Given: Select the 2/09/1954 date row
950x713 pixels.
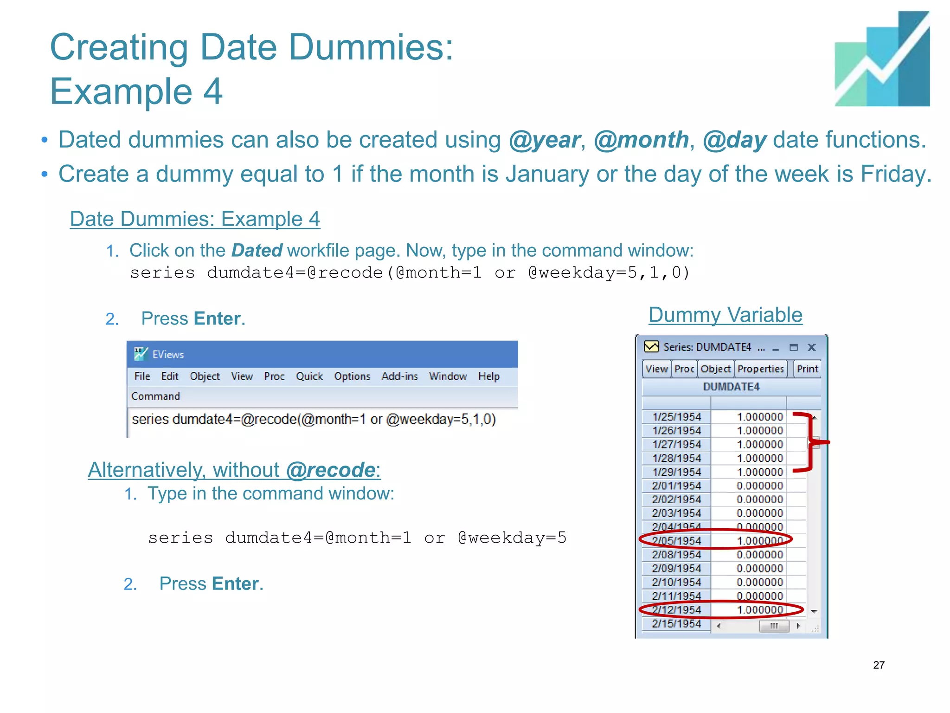Looking at the screenshot, I should click(x=676, y=569).
